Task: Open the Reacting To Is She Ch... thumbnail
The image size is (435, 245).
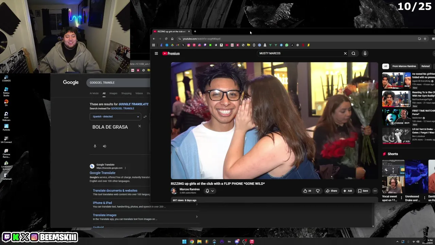Action: point(396,99)
